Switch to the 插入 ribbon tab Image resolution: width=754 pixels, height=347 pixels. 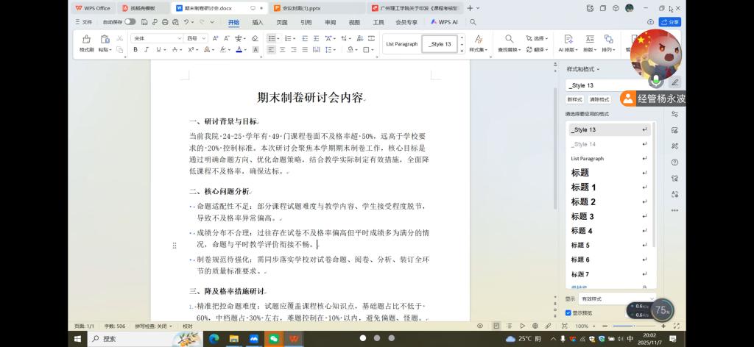[x=258, y=22]
